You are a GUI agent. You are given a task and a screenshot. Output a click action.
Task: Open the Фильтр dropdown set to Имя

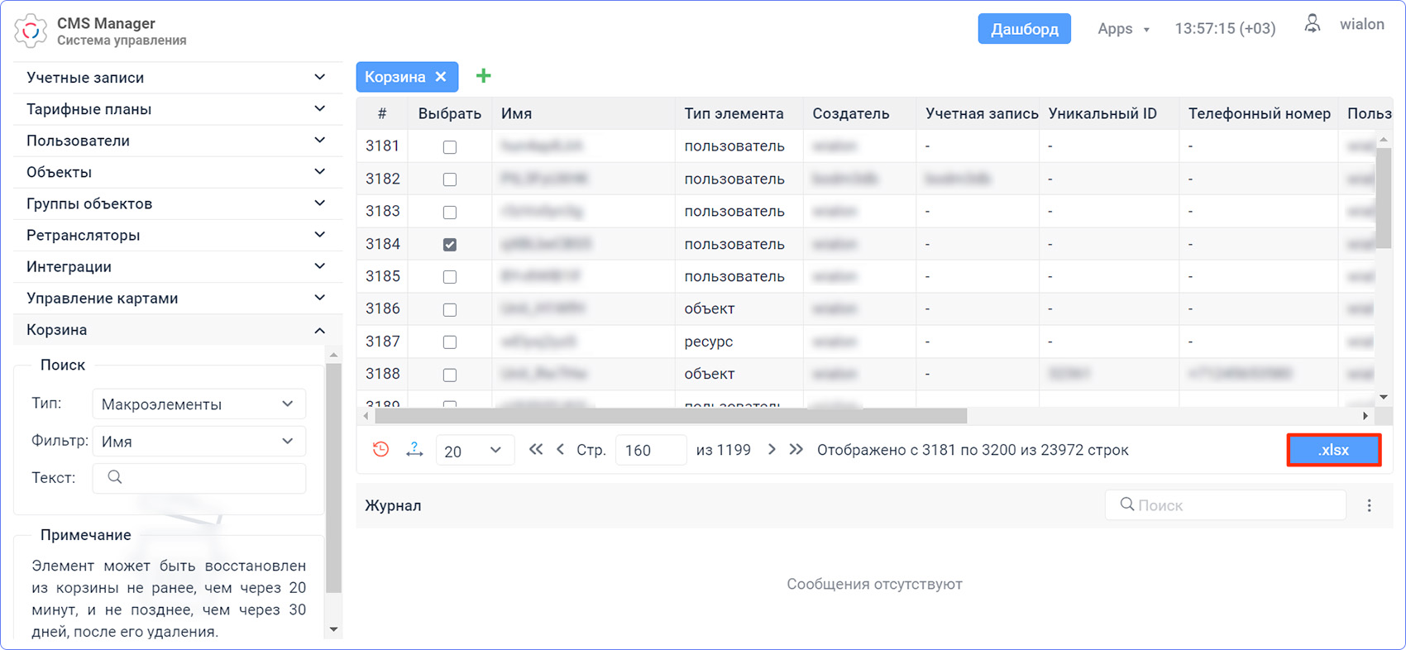pyautogui.click(x=198, y=442)
